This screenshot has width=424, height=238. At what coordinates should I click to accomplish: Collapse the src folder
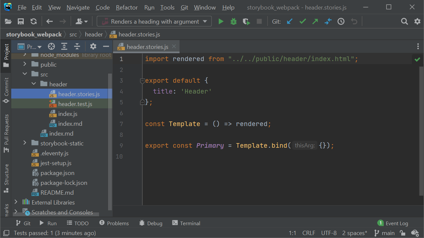[x=25, y=75]
